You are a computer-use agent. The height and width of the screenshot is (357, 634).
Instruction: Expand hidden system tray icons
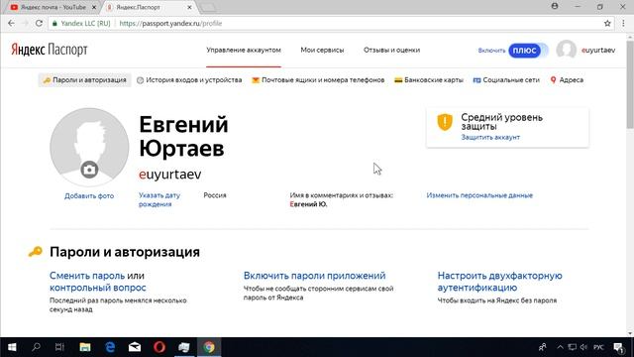[x=560, y=347]
